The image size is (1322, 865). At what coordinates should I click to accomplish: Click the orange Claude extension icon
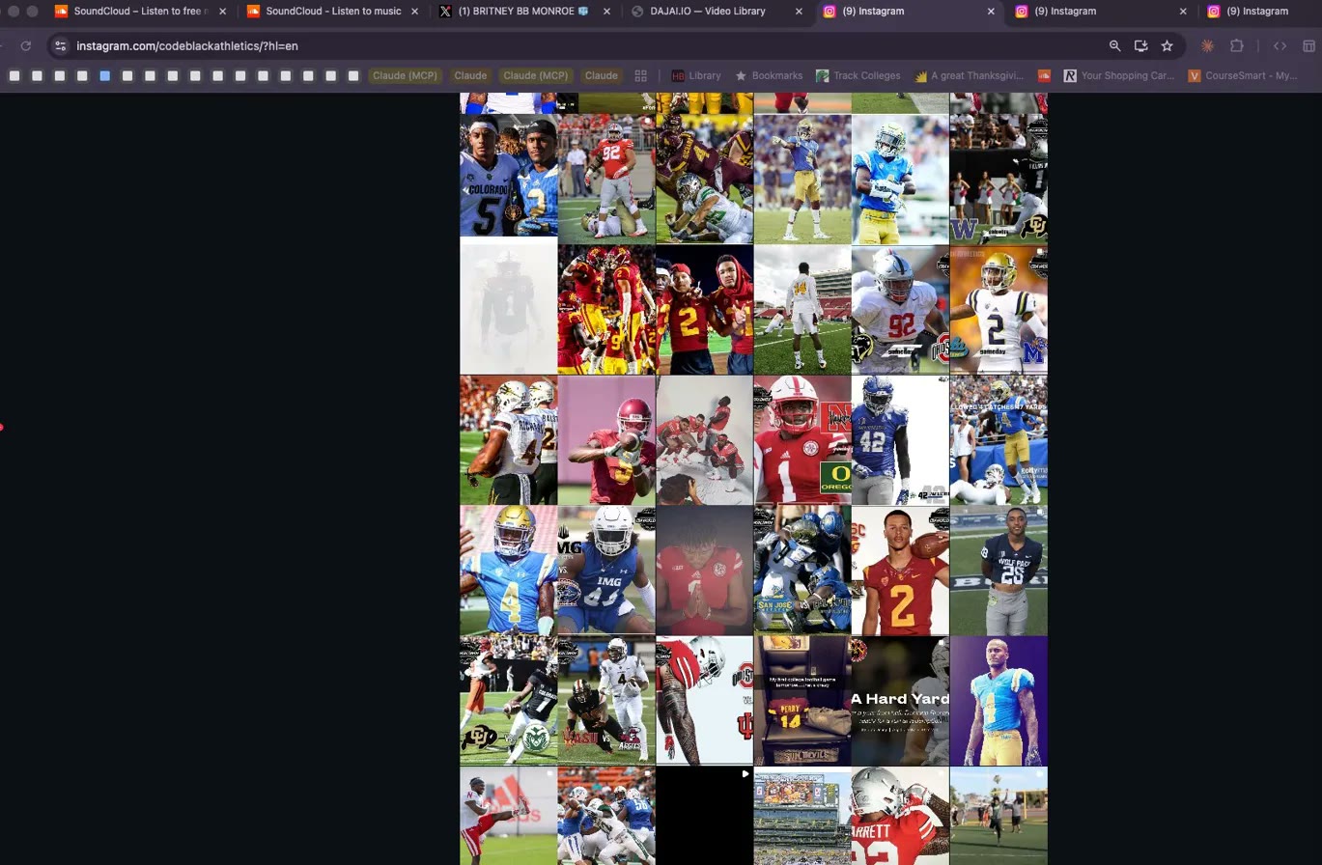click(1207, 45)
